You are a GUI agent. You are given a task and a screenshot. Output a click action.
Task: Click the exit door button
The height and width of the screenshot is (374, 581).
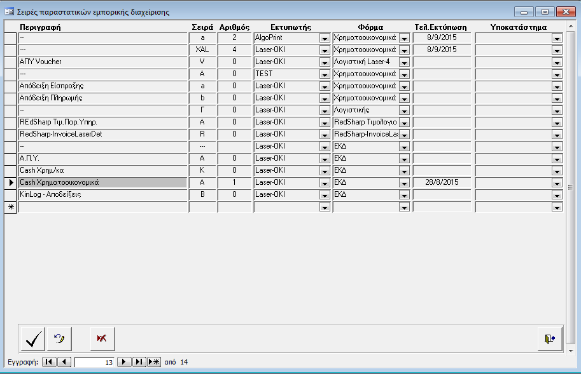550,339
